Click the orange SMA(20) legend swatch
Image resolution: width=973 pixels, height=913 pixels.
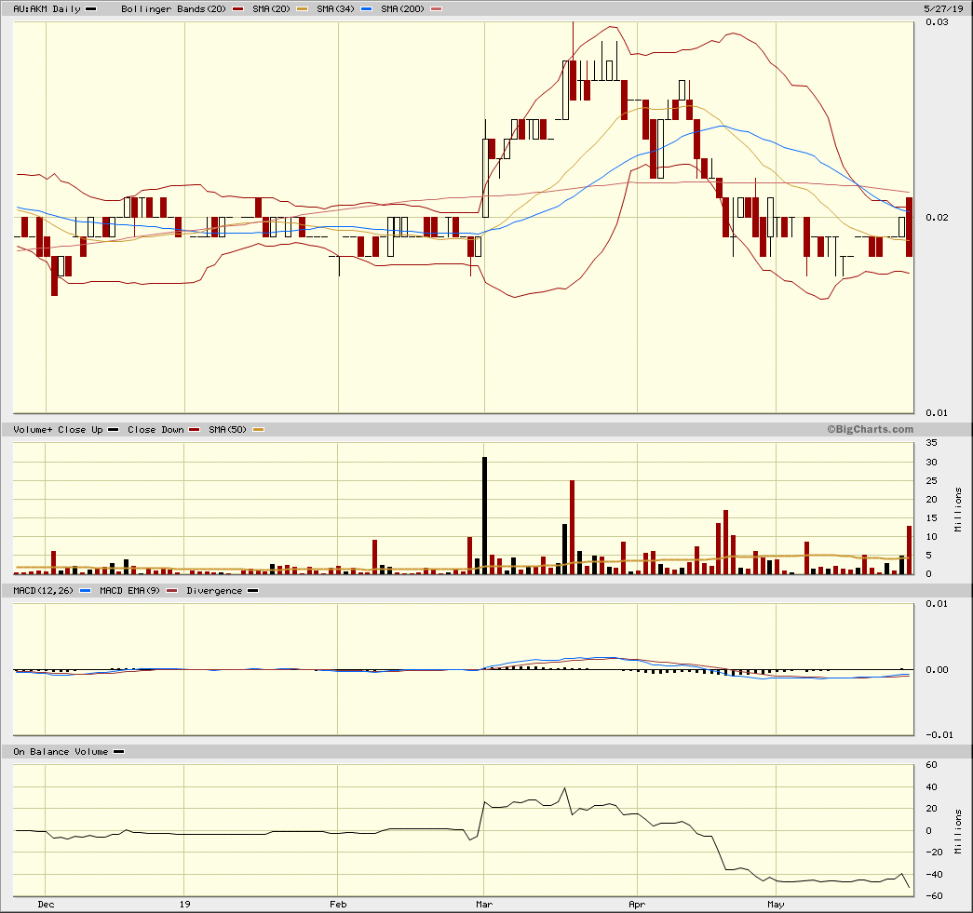coord(303,9)
